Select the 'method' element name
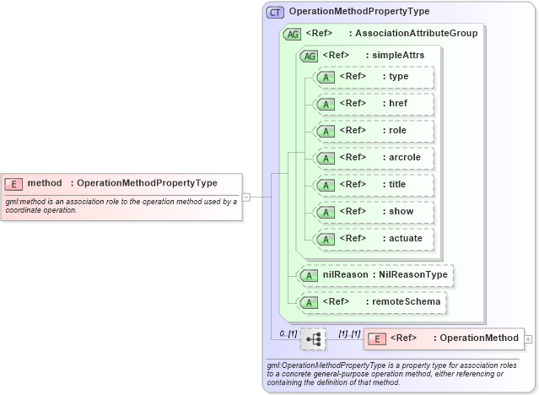 (x=45, y=183)
